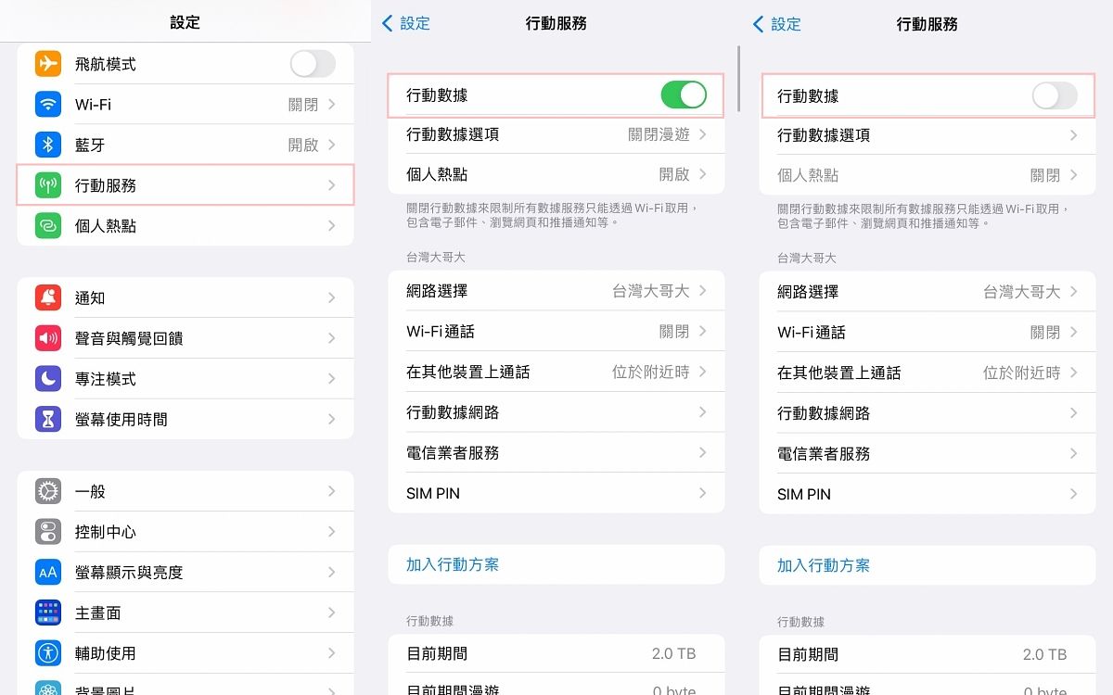Viewport: 1113px width, 695px height.
Task: Toggle Airplane Mode switch on
Action: [x=313, y=64]
